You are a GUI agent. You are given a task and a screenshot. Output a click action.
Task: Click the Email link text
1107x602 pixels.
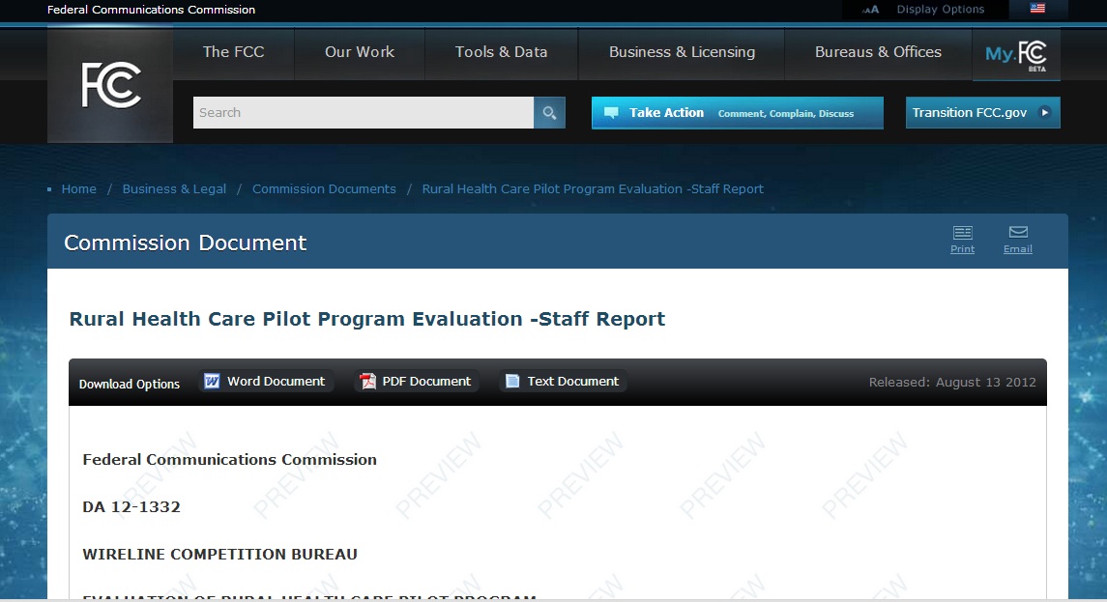pos(1018,249)
